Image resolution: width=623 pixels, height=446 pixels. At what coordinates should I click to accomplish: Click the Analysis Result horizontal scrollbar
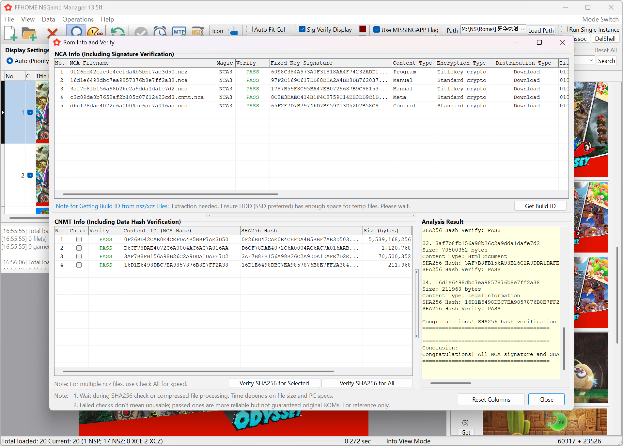450,383
